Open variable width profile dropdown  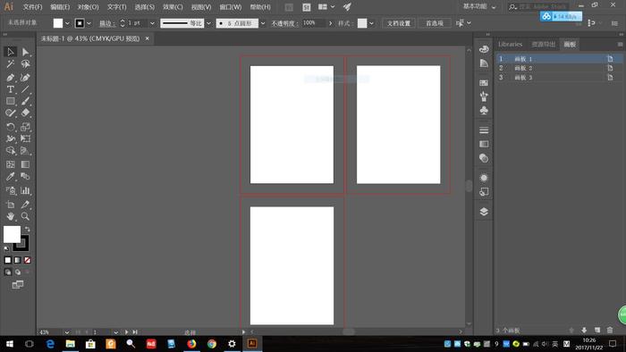tap(208, 23)
